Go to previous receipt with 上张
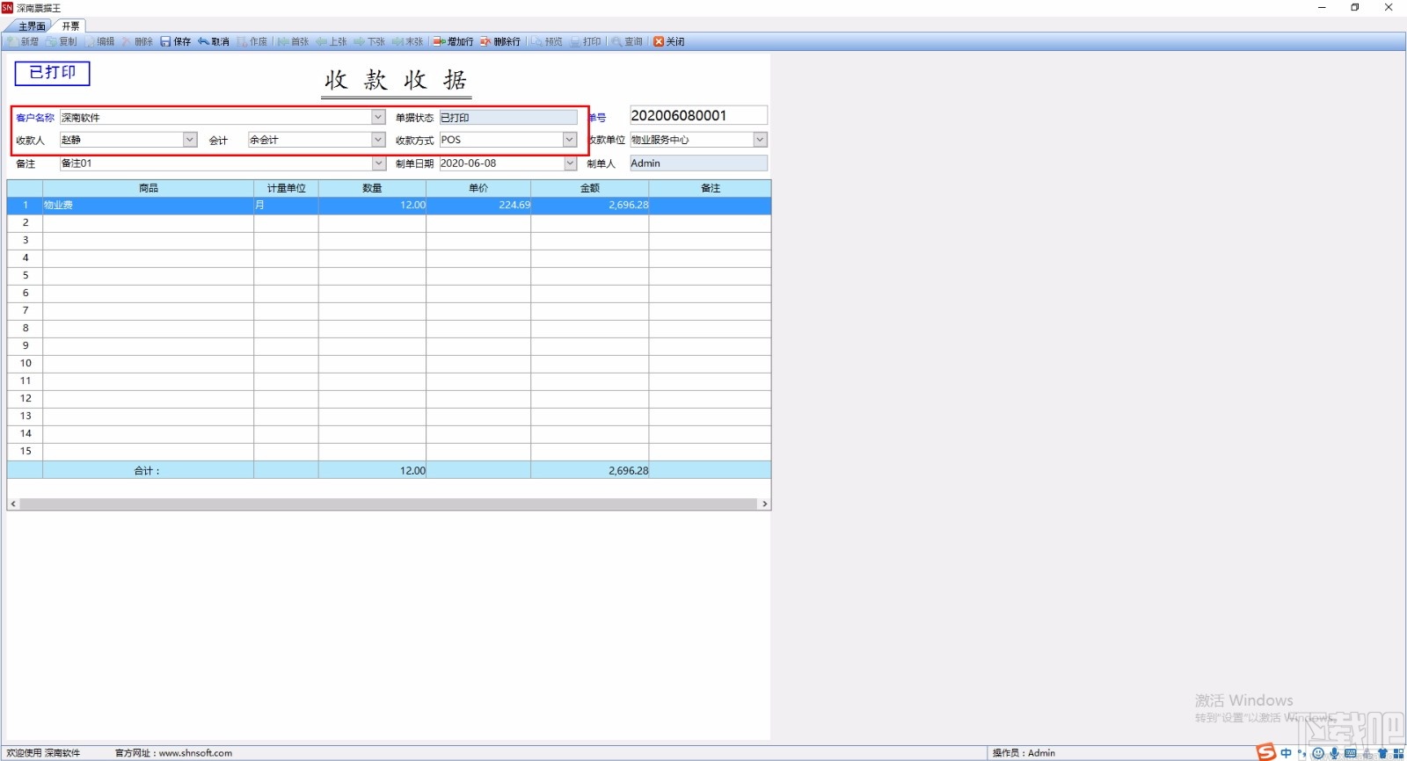This screenshot has height=761, width=1407. click(332, 41)
